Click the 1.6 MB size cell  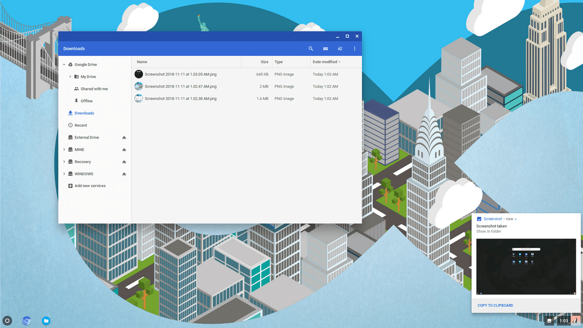262,99
